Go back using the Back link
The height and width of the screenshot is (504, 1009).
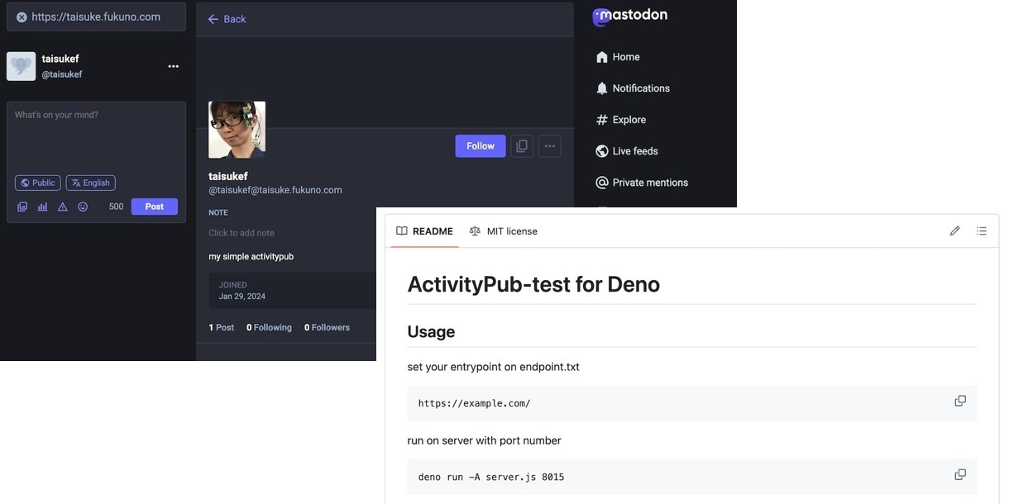(227, 19)
